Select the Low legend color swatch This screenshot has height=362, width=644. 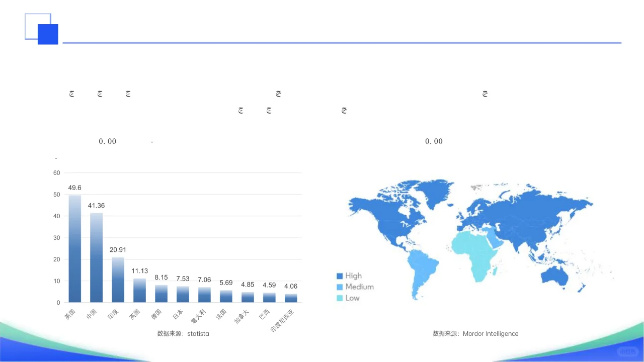coord(340,298)
